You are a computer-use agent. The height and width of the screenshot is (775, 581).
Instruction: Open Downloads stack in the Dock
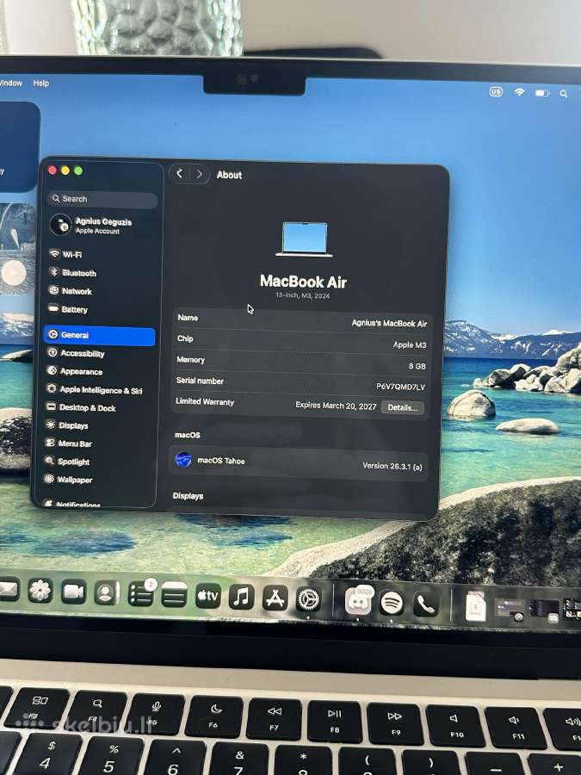pyautogui.click(x=475, y=606)
